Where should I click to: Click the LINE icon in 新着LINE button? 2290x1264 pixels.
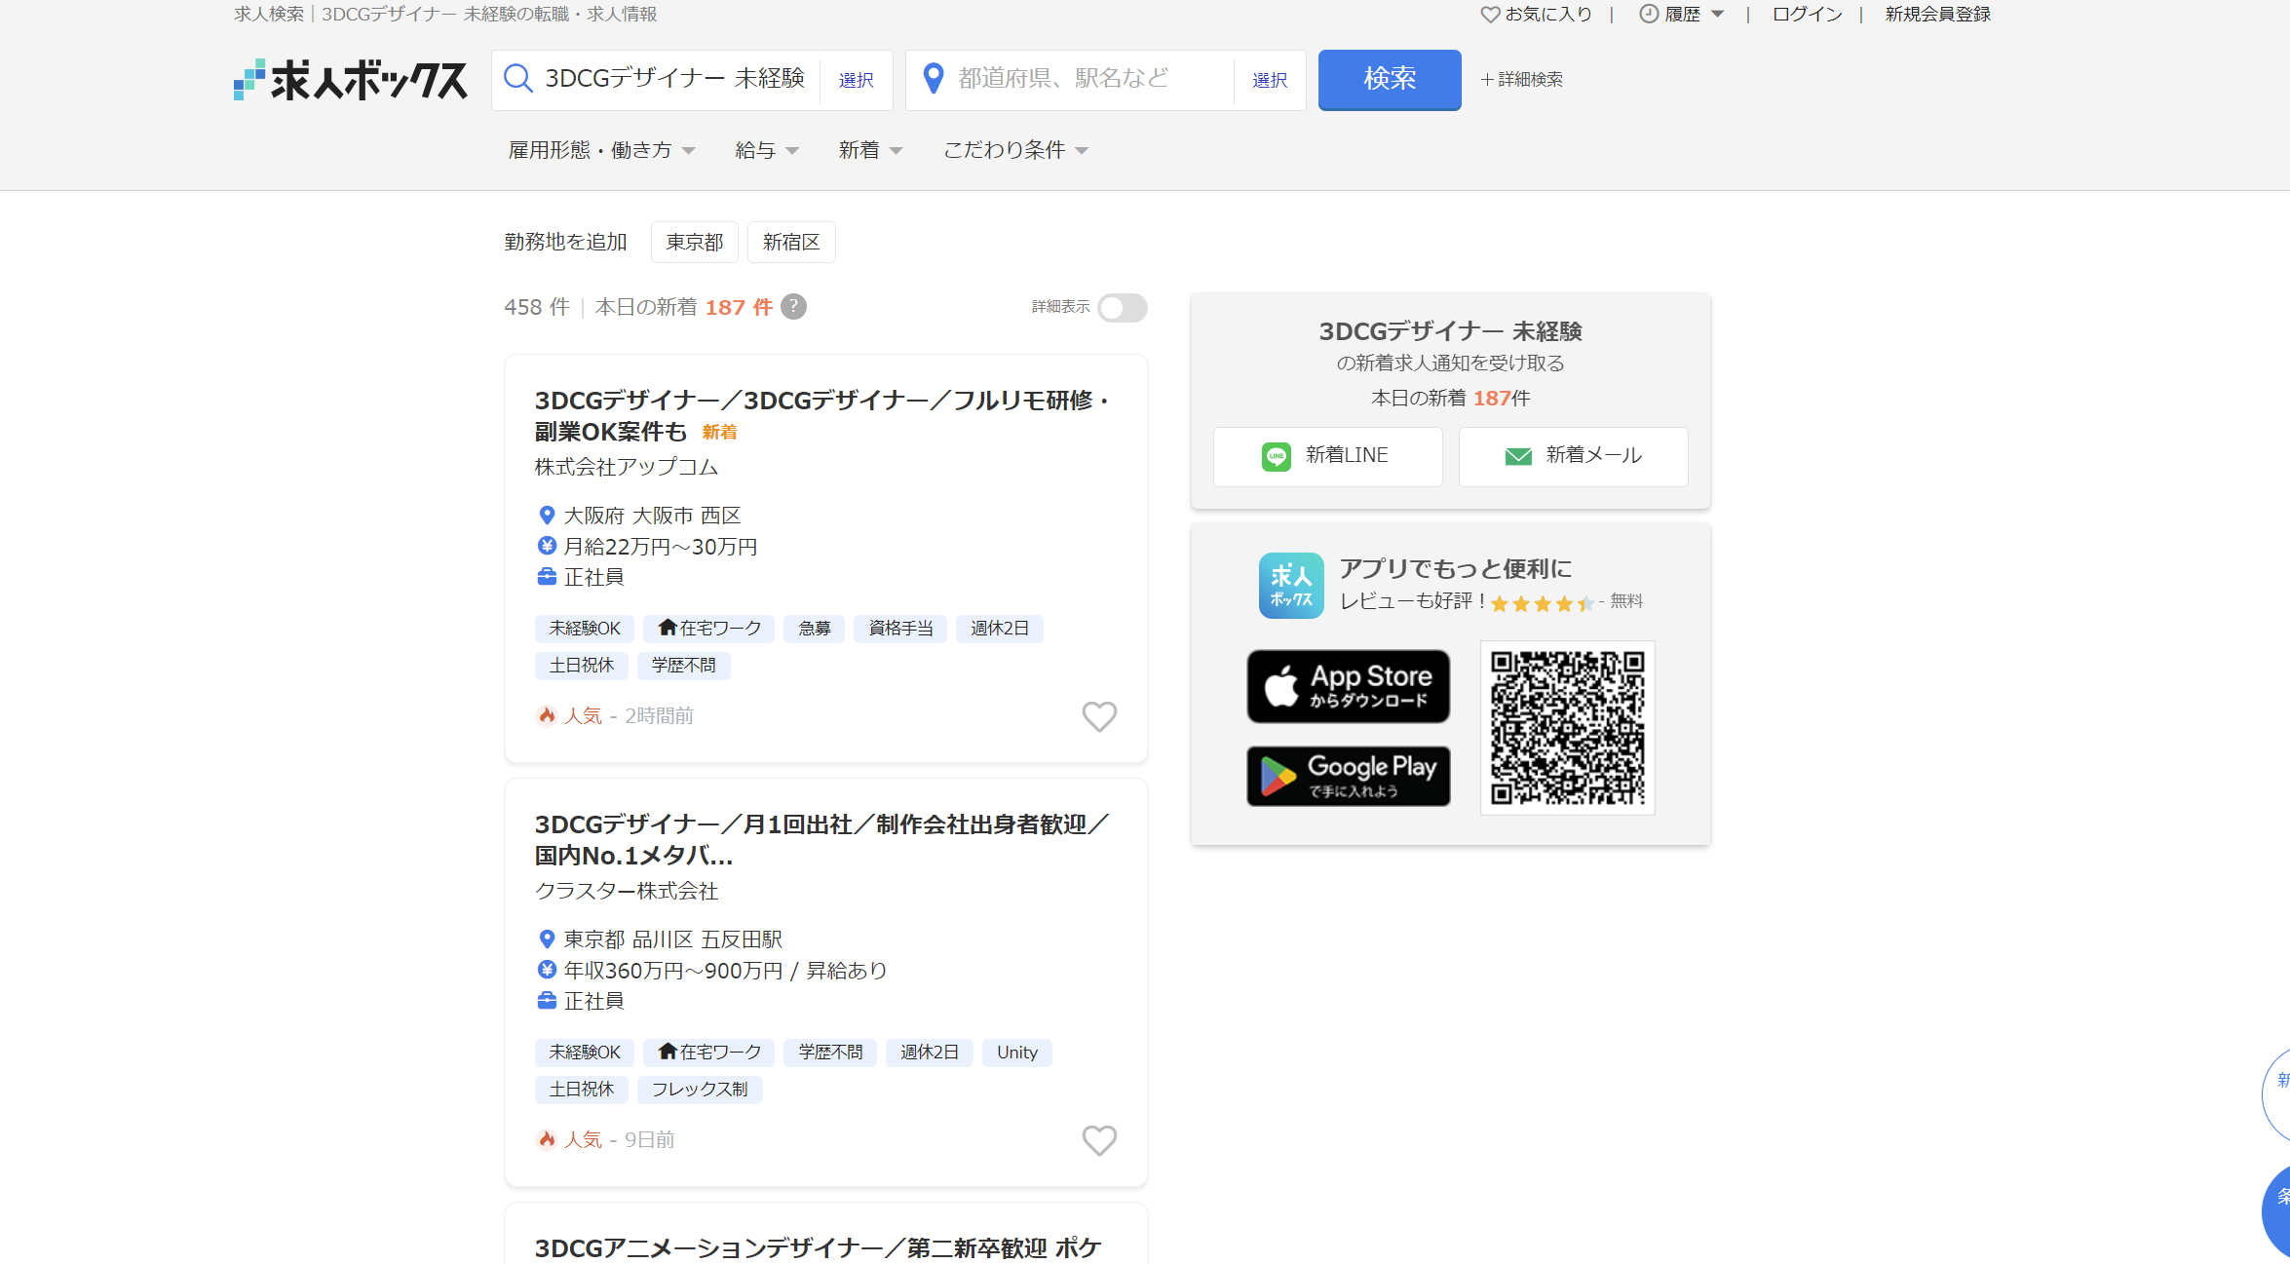tap(1277, 456)
